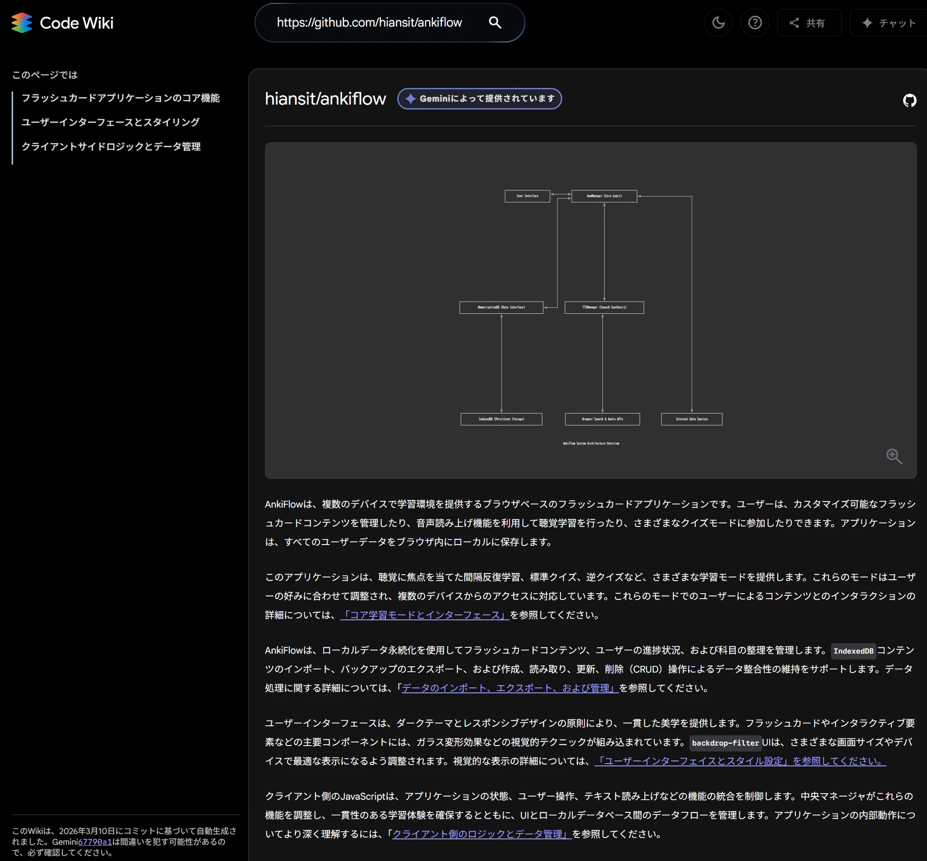This screenshot has height=861, width=927.
Task: Open GitHub repository via Octocat icon
Action: pyautogui.click(x=909, y=100)
